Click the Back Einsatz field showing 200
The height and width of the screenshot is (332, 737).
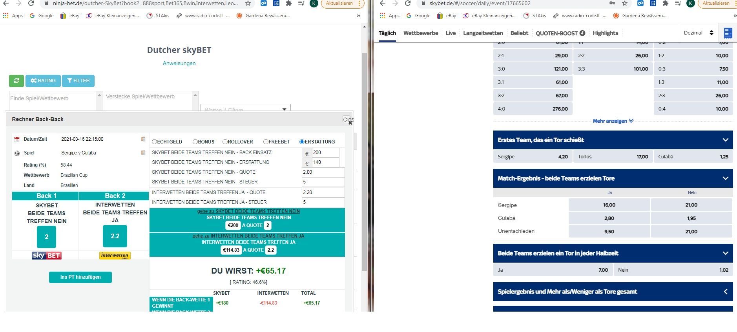[325, 152]
